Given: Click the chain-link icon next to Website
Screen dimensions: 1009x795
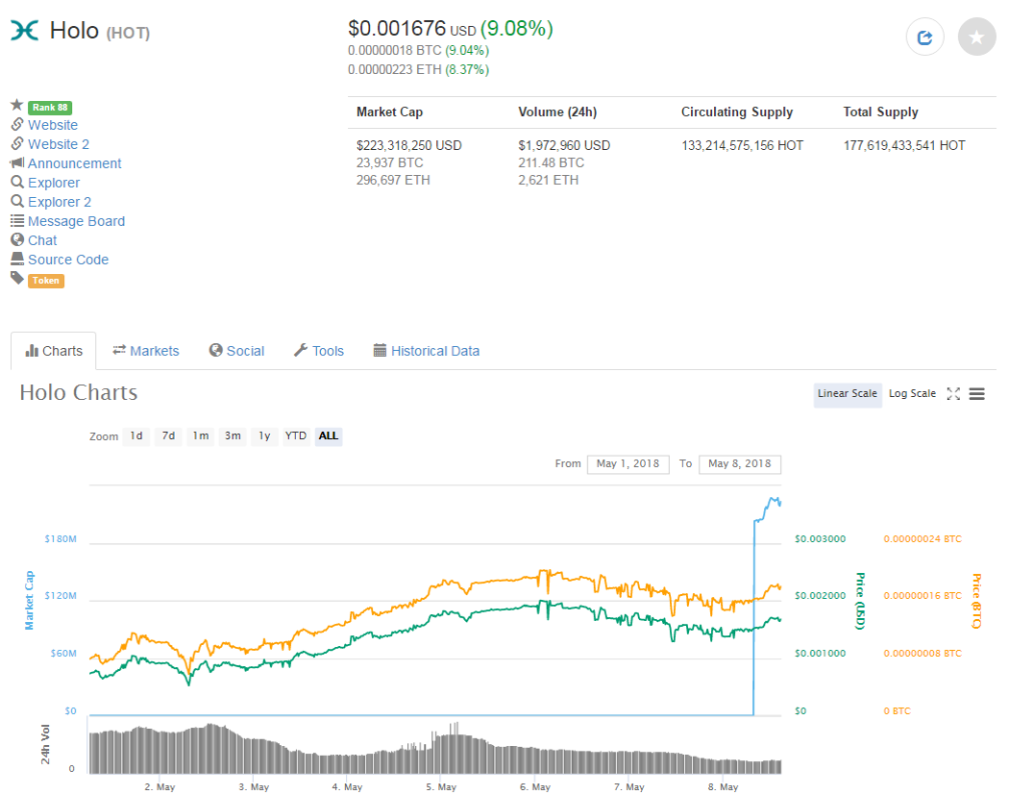Looking at the screenshot, I should 17,124.
